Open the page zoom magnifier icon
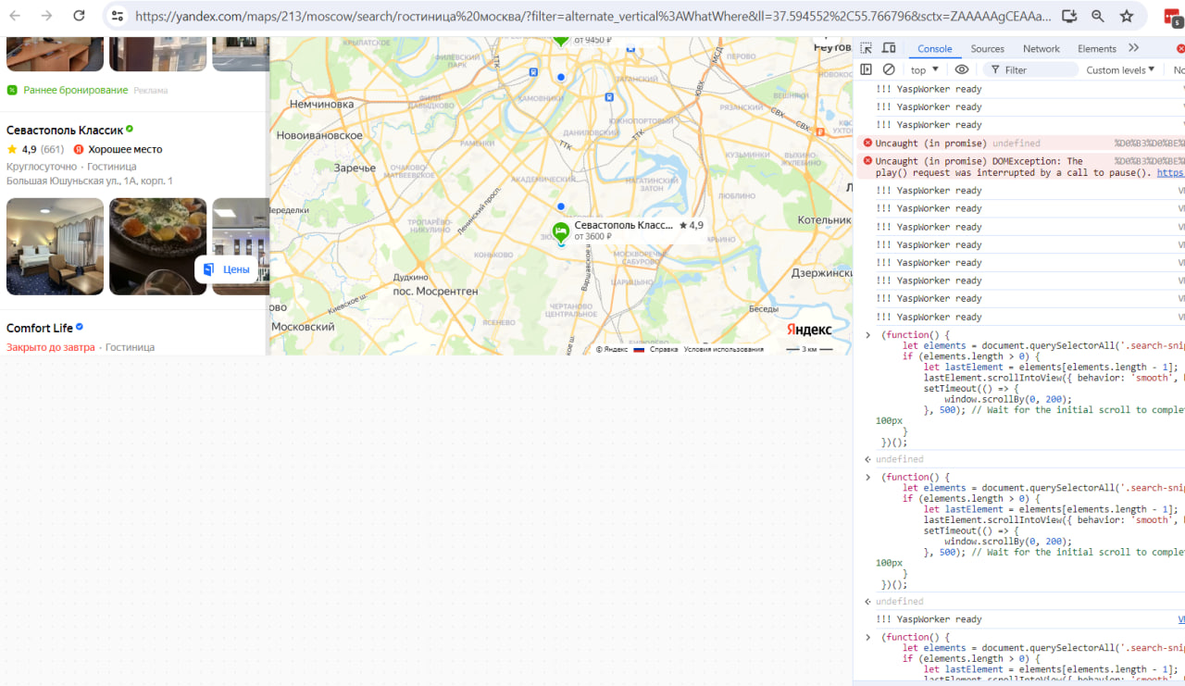Viewport: 1185px width, 686px height. (1098, 15)
